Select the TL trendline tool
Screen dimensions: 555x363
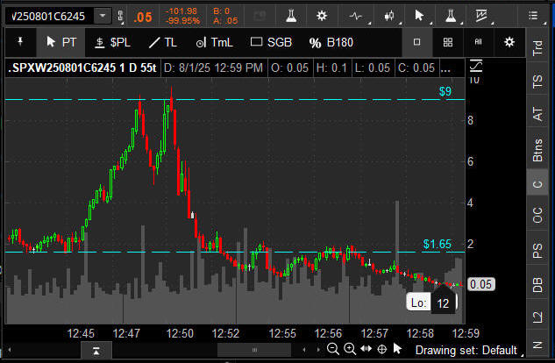click(163, 42)
